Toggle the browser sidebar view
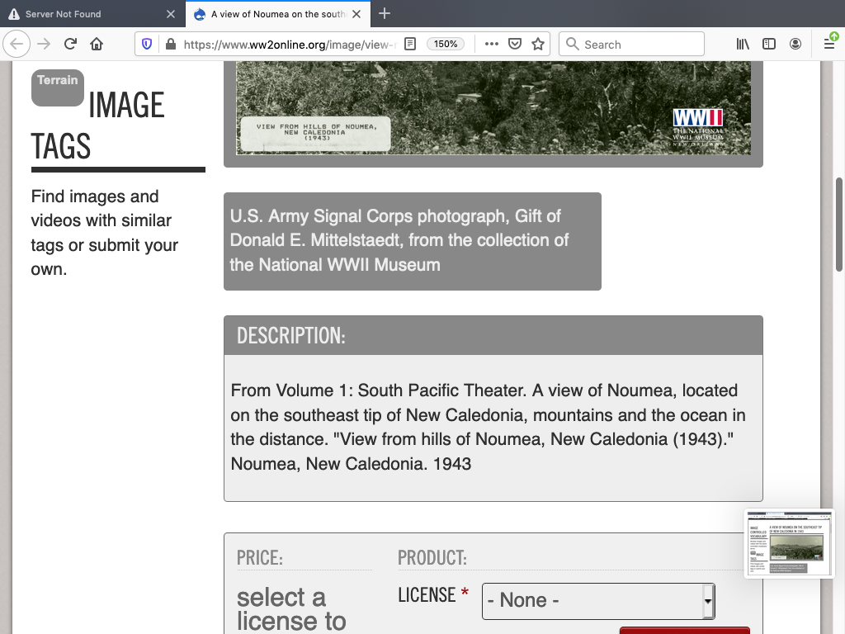Image resolution: width=845 pixels, height=634 pixels. (x=769, y=45)
